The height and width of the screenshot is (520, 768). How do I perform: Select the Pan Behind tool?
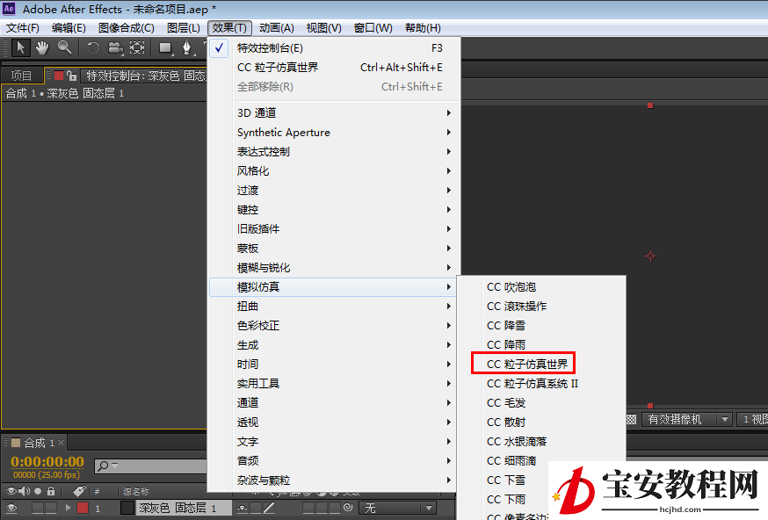137,48
